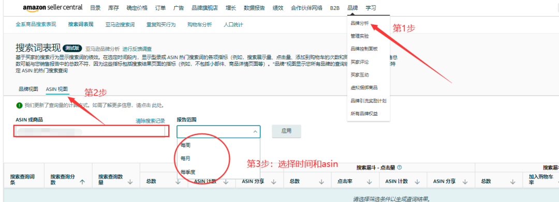
Task: Sort 总数 column beside 搜索查询数量
Action: coord(178,182)
